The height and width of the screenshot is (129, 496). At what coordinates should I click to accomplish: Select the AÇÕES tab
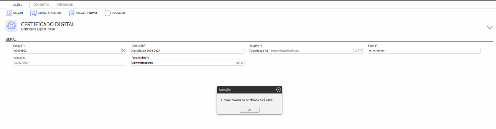(18, 5)
